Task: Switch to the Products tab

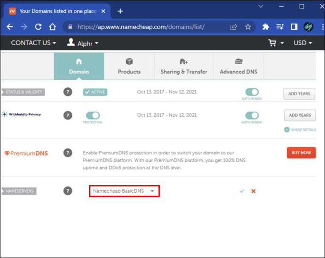Action: [x=129, y=66]
